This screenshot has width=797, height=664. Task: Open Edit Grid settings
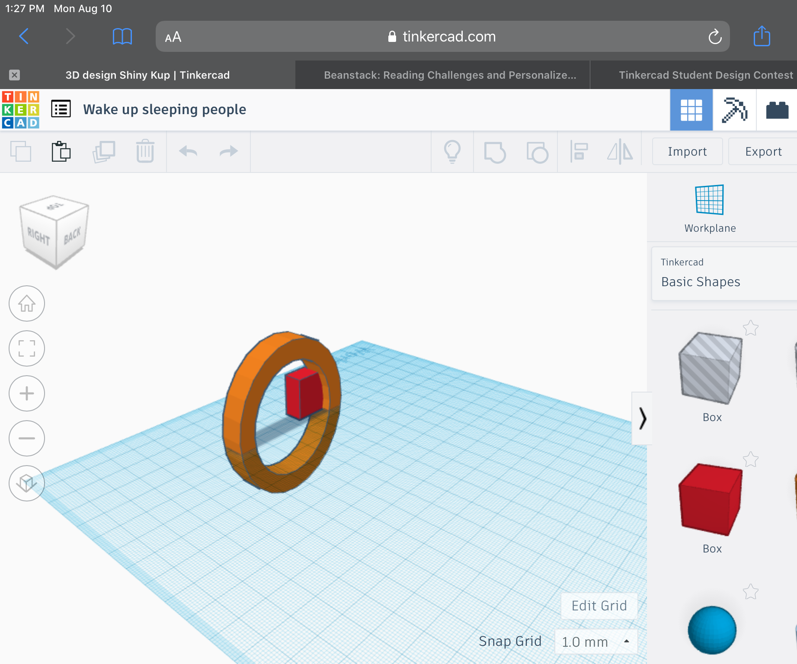599,606
